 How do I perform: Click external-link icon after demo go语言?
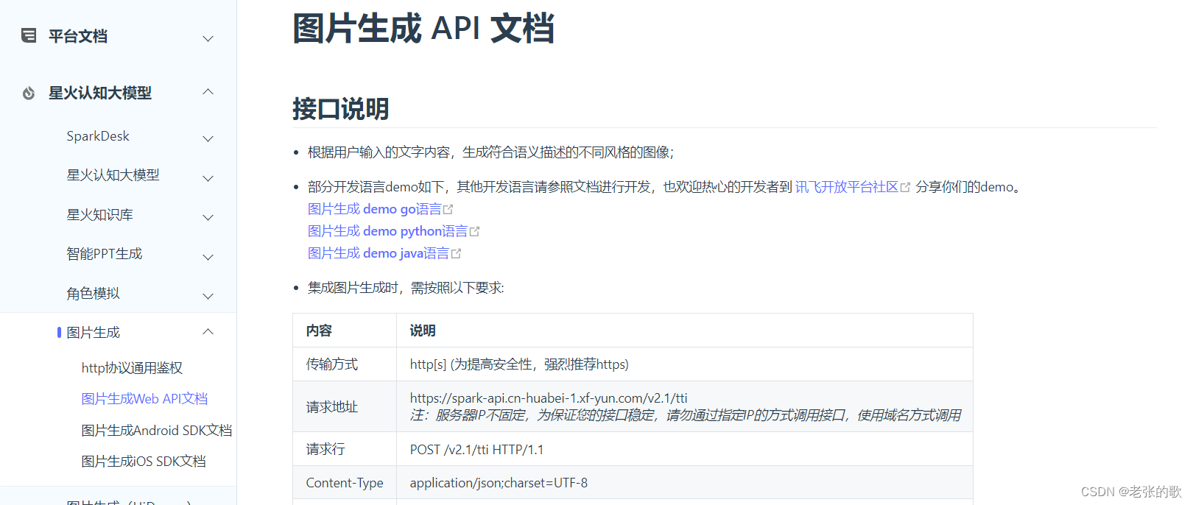click(x=448, y=209)
